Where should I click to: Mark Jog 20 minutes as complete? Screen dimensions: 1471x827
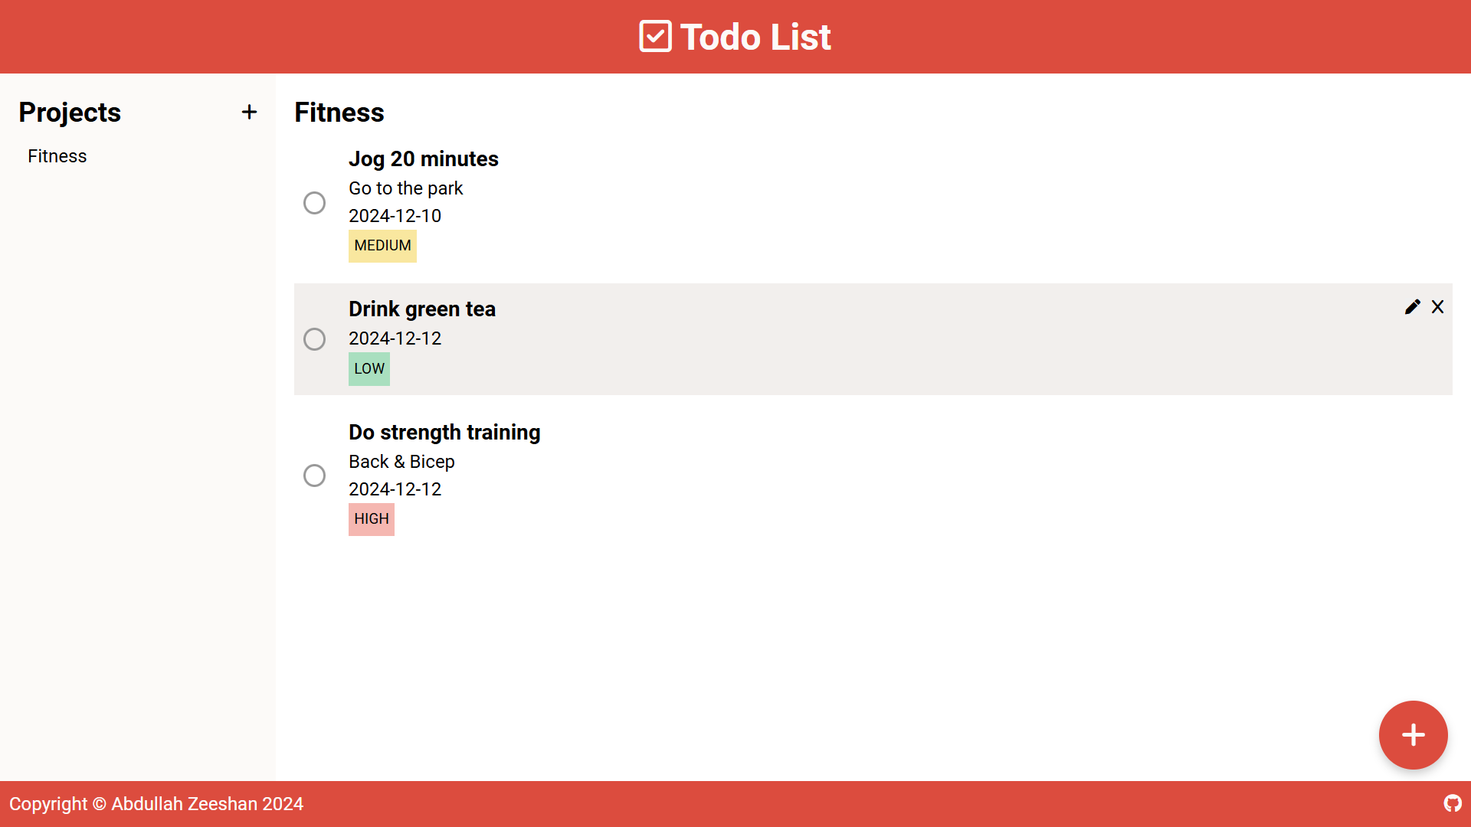pos(314,203)
